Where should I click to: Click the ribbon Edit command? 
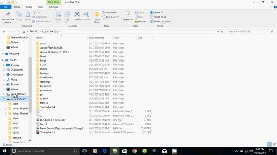(x=139, y=17)
